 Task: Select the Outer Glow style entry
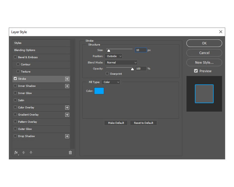25,129
